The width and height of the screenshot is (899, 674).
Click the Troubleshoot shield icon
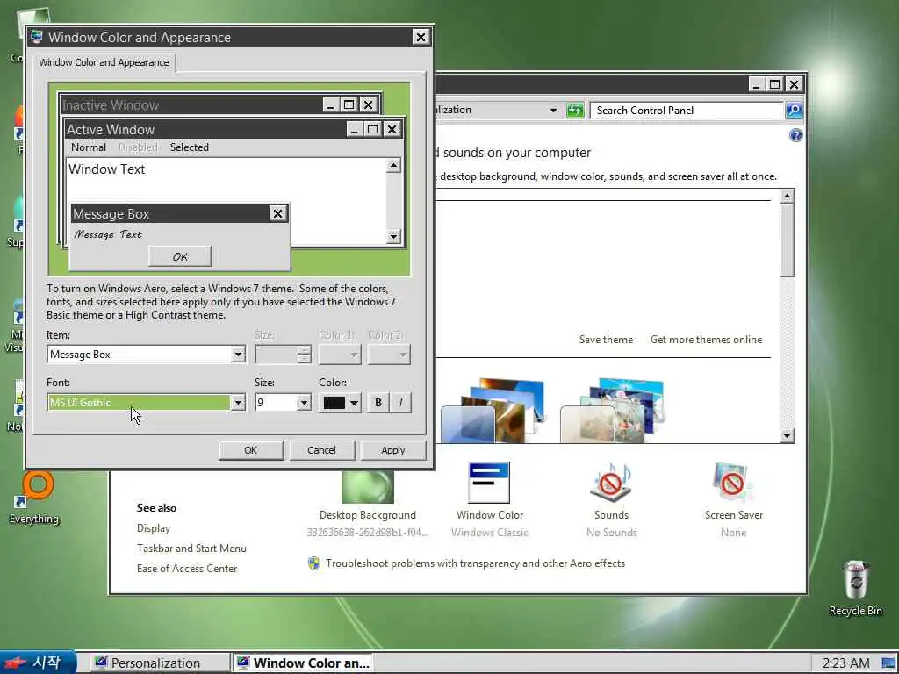(313, 563)
